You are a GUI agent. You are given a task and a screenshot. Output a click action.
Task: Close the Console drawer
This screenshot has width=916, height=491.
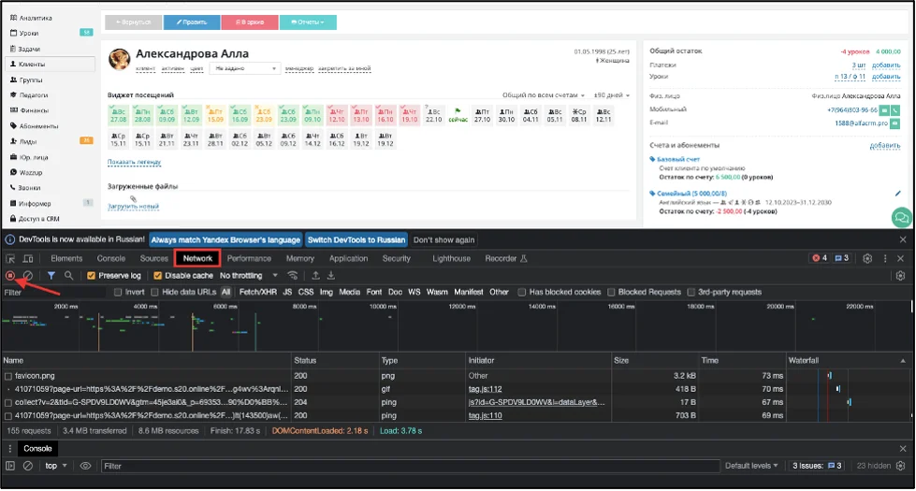903,449
